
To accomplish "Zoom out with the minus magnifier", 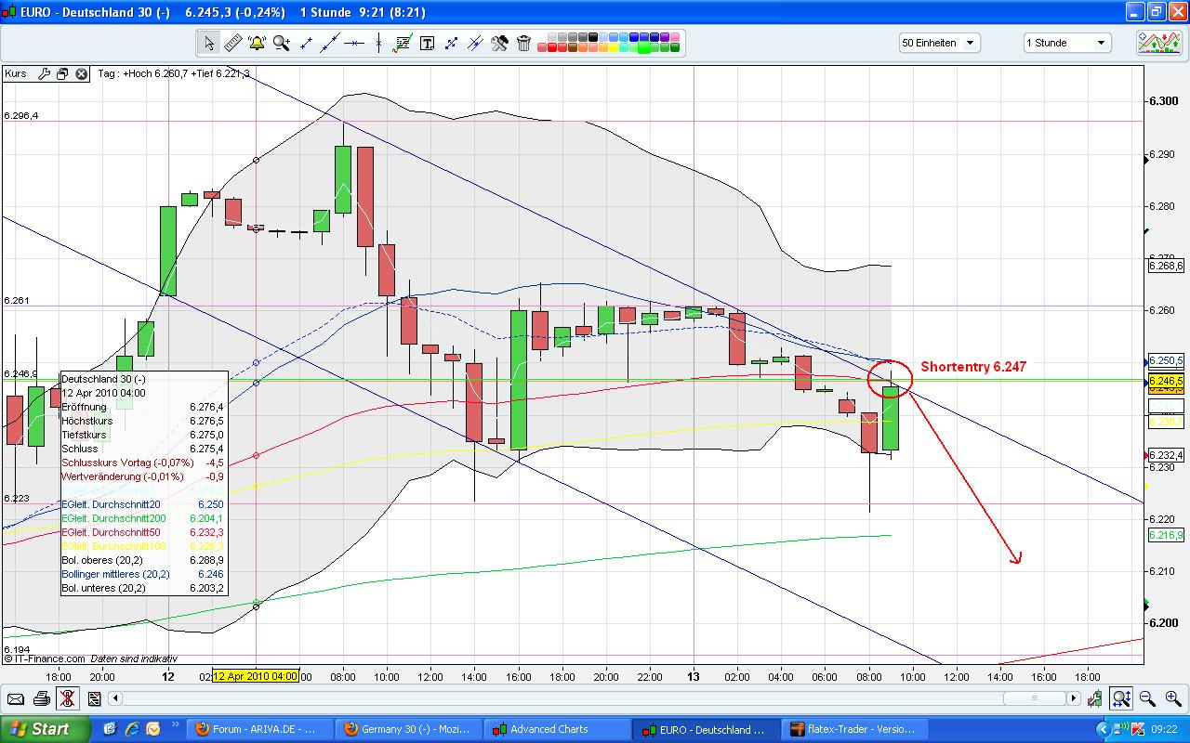I will click(1147, 698).
